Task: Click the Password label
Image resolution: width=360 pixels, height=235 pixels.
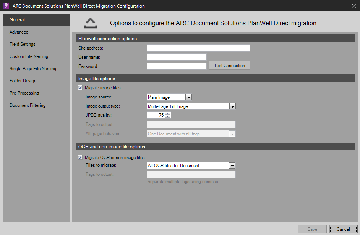Action: 88,66
